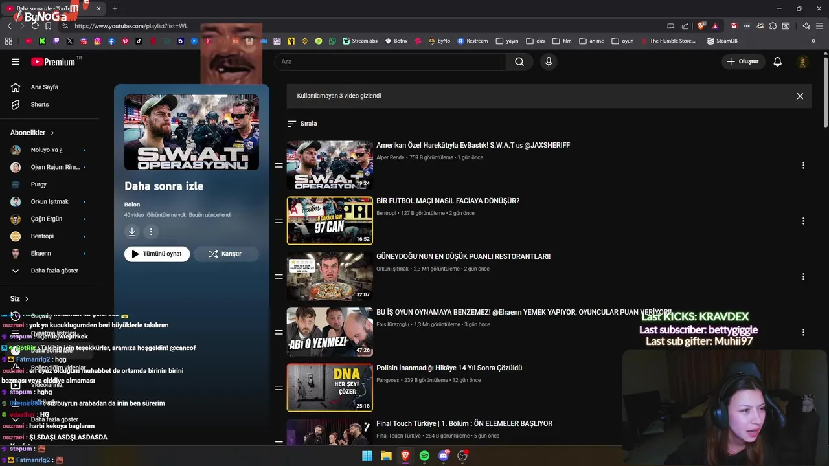Reload the page with the refresh icon
This screenshot has width=829, height=466.
click(x=35, y=26)
